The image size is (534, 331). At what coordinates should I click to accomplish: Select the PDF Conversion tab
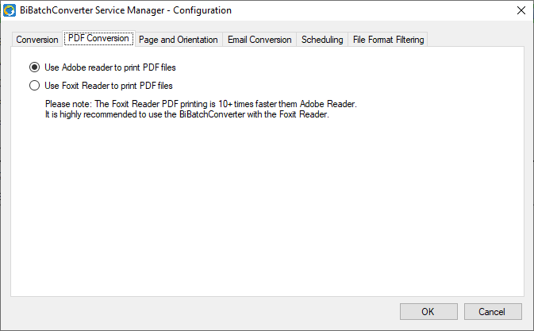98,38
